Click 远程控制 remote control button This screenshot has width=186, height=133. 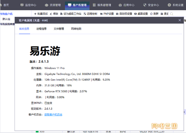click(x=90, y=14)
